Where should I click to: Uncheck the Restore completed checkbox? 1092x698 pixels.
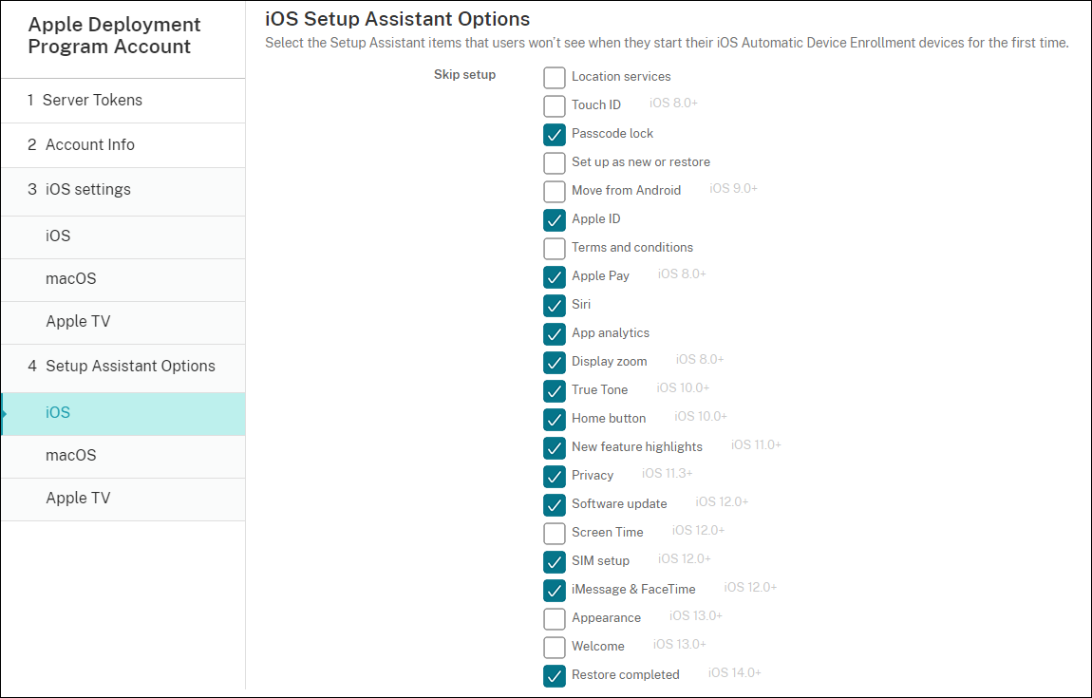pyautogui.click(x=555, y=675)
